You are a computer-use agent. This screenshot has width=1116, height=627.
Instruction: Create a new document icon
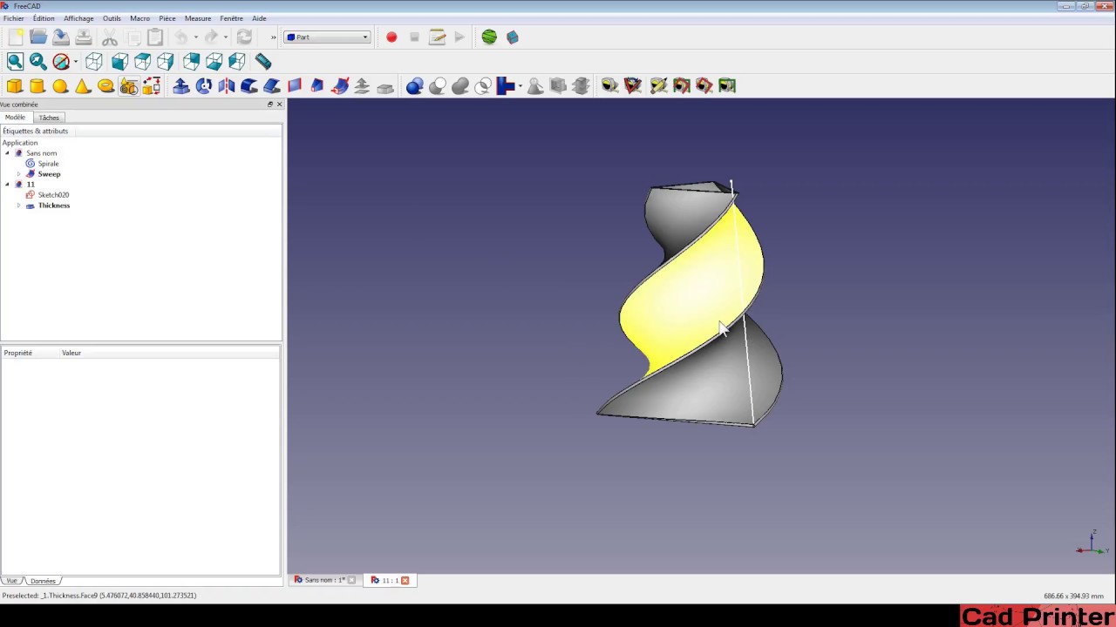point(15,37)
